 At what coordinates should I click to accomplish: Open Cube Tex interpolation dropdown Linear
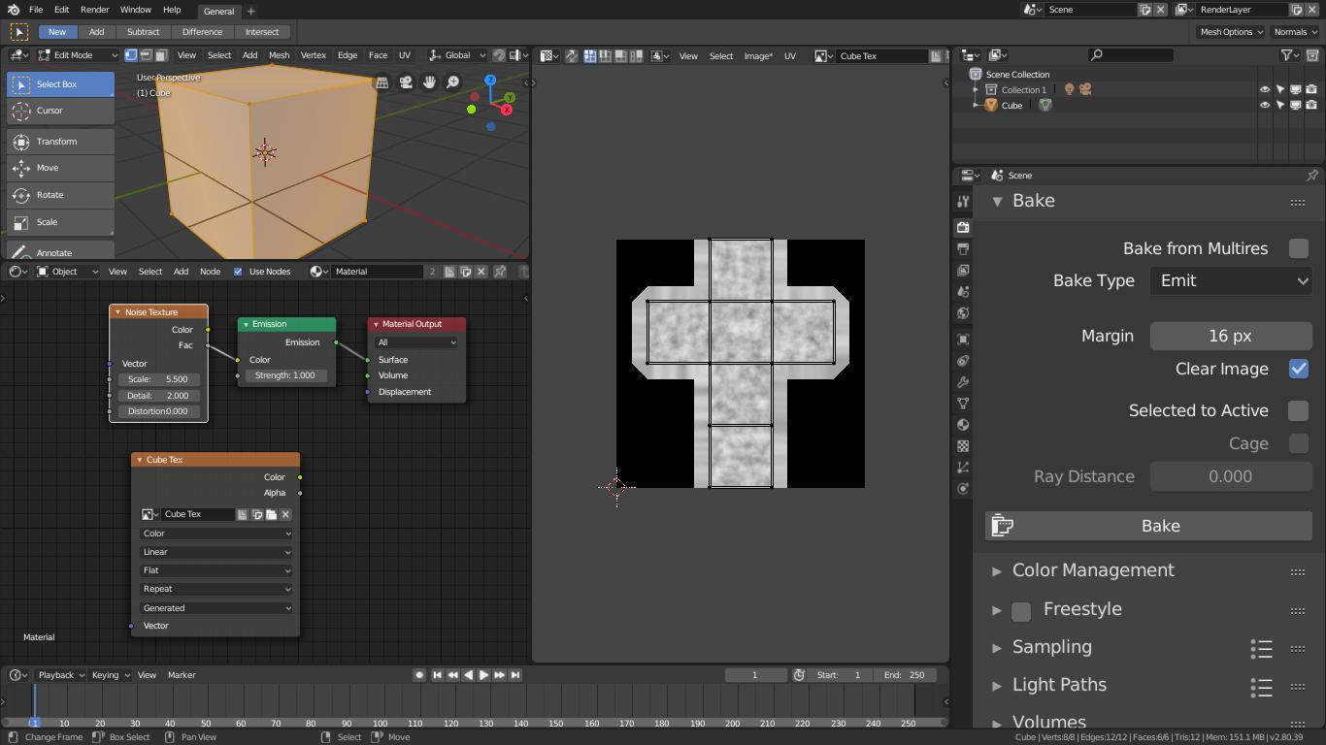coord(215,552)
